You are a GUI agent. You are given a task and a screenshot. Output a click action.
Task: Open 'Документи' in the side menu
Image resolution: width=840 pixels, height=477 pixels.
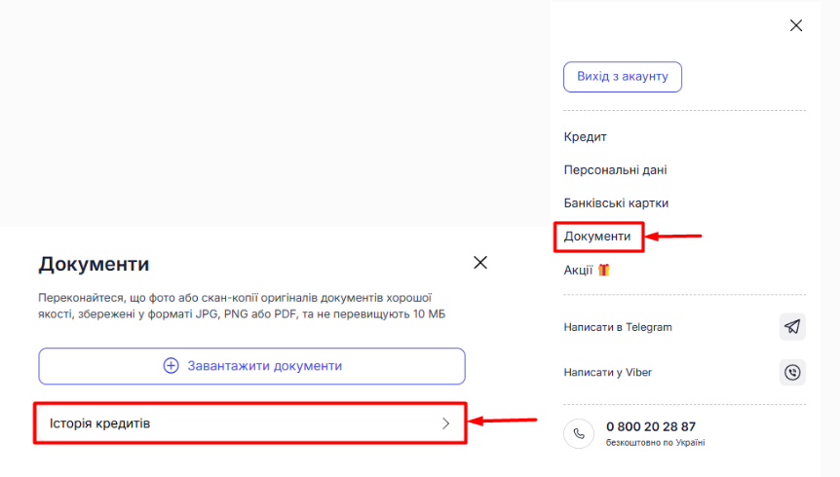[x=597, y=237]
